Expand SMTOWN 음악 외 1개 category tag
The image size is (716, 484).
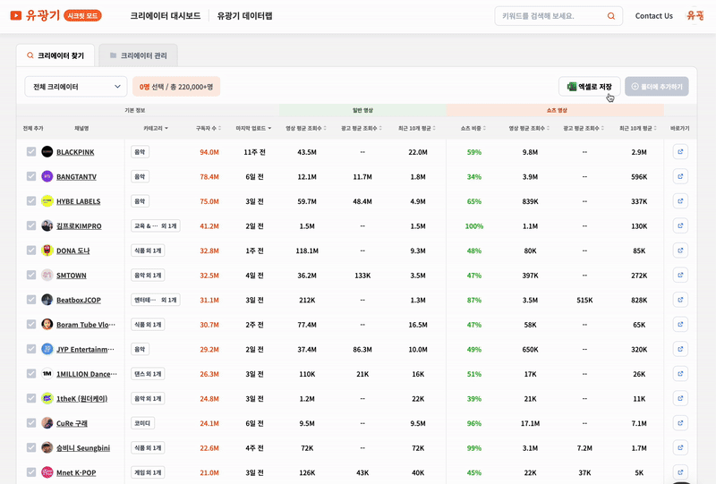(x=148, y=276)
